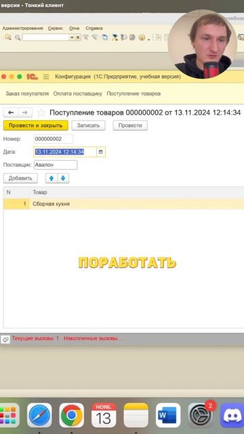Screen dimensions: 244x434
Task: Clear the toolbar search field with X
Action: [x=78, y=37]
